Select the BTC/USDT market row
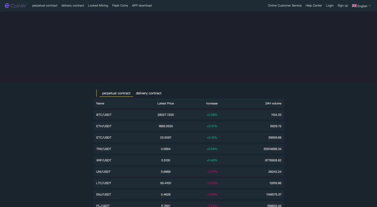The width and height of the screenshot is (377, 207). pos(188,115)
